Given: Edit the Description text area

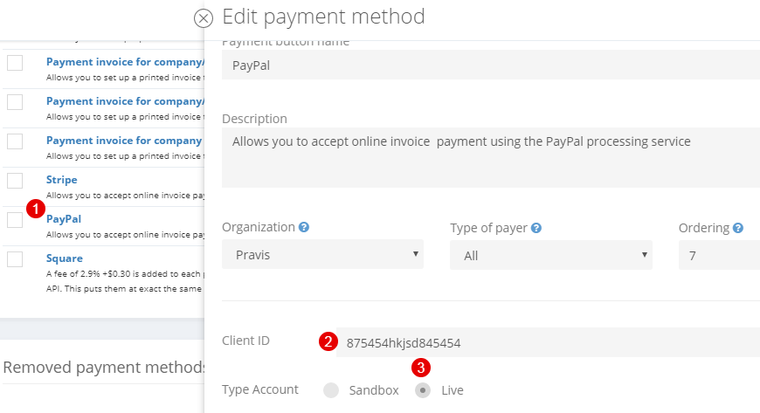Looking at the screenshot, I should tap(491, 158).
